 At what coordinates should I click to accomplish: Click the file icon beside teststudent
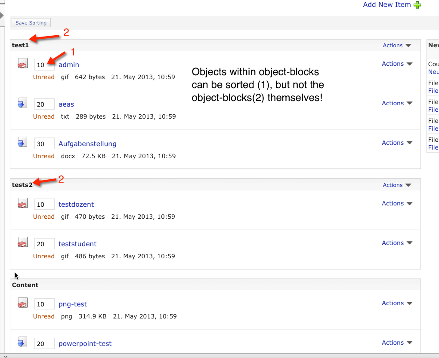[22, 243]
